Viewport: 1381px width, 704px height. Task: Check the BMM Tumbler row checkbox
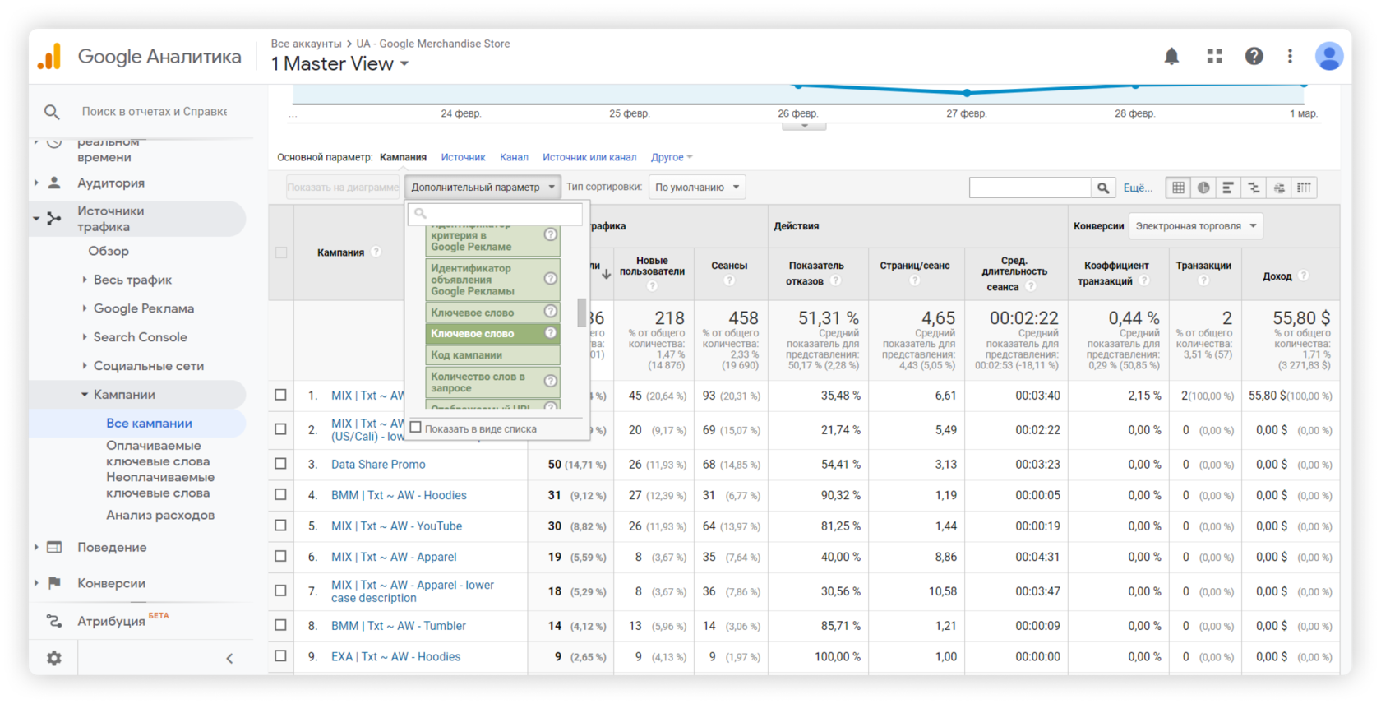(x=280, y=625)
